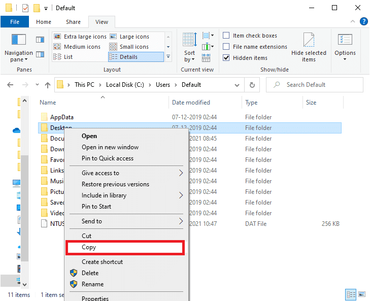This screenshot has width=370, height=301.
Task: Switch to the Home tab
Action: (44, 22)
